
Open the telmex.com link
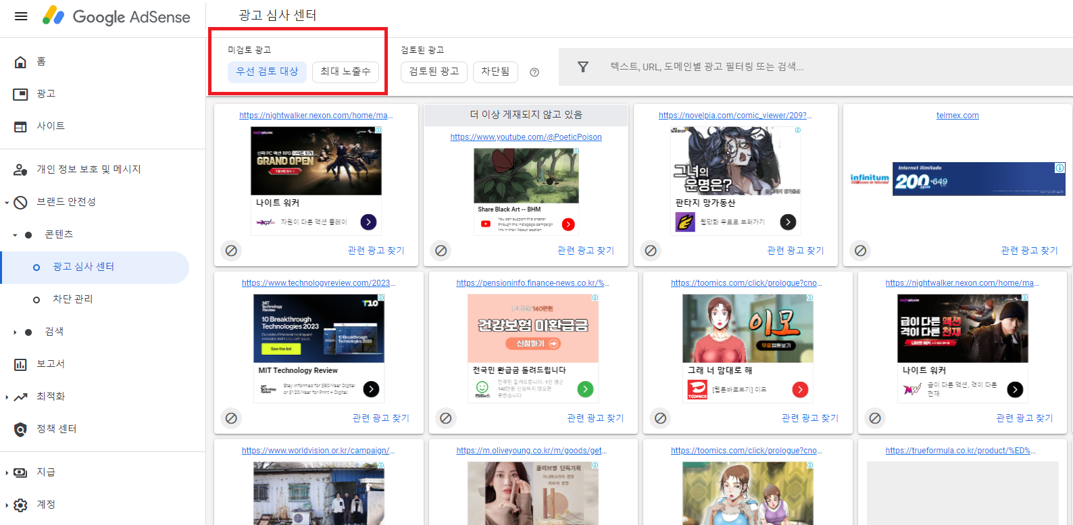tap(957, 116)
